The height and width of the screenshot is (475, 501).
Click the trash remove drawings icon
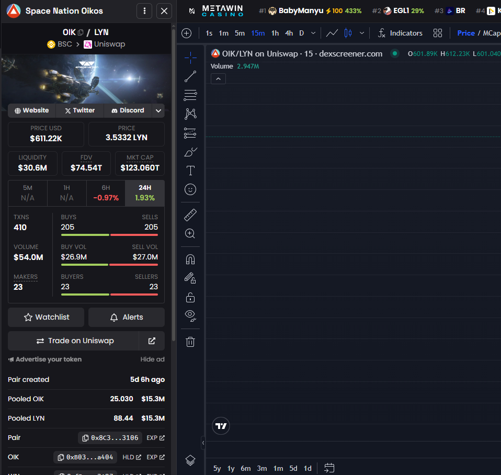[x=190, y=342]
